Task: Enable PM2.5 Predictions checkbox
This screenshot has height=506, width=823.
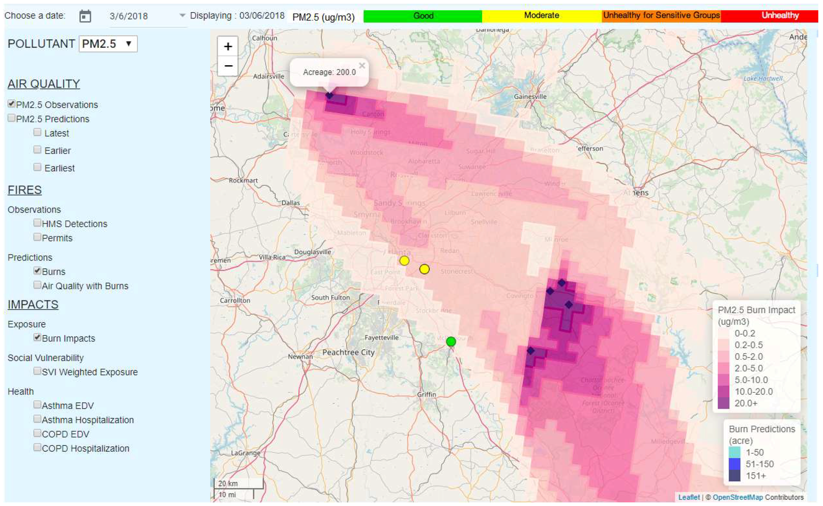Action: tap(11, 118)
